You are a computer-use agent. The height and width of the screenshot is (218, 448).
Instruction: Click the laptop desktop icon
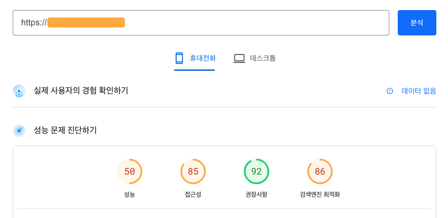[240, 59]
